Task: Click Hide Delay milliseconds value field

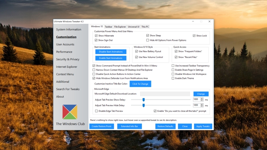Action: 197,105
